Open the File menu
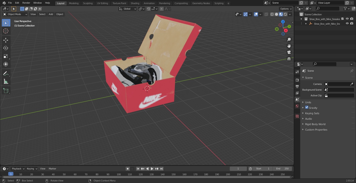This screenshot has height=183, width=356. pyautogui.click(x=10, y=3)
